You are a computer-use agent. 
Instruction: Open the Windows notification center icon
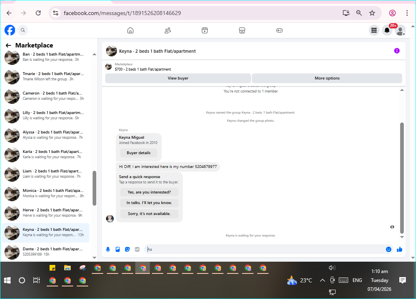tap(403, 280)
